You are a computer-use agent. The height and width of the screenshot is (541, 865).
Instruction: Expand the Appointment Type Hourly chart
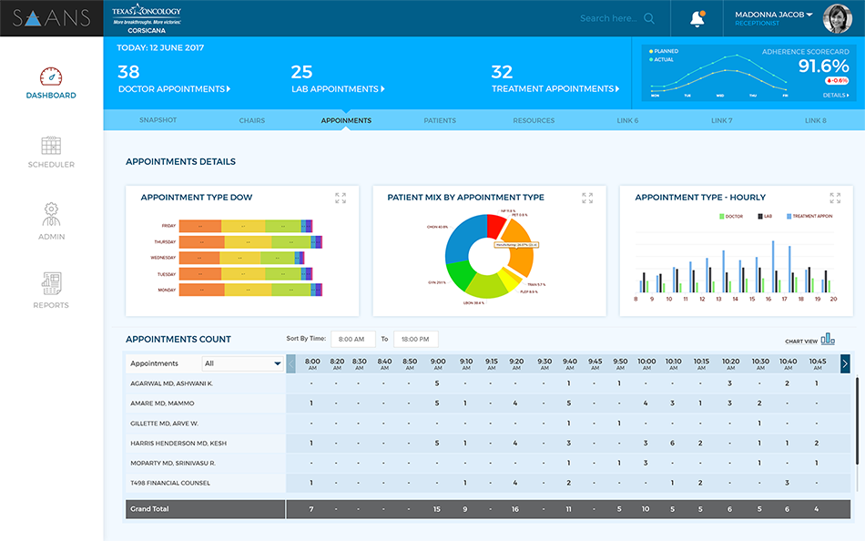point(835,197)
